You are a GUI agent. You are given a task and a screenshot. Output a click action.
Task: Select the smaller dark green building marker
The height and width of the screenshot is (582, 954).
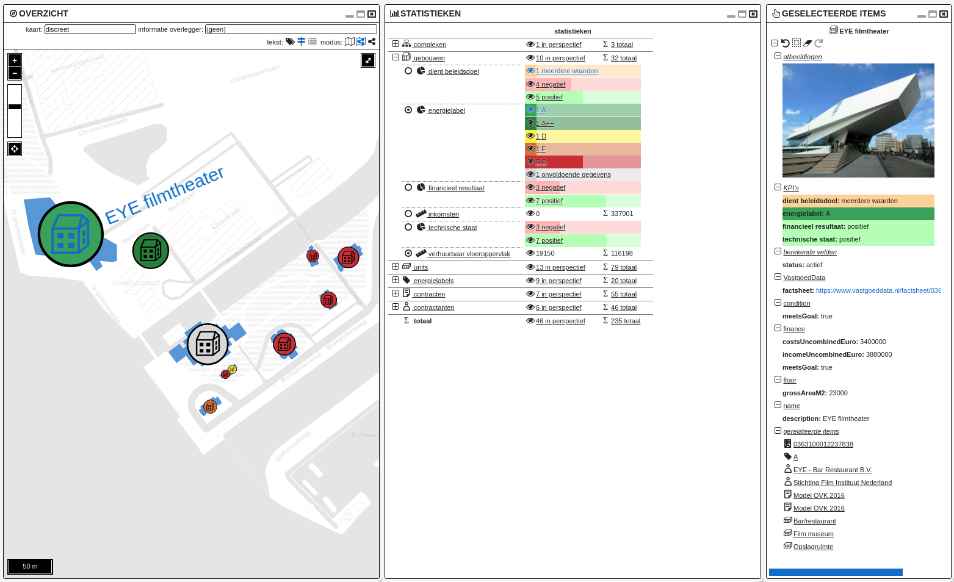[x=151, y=251]
